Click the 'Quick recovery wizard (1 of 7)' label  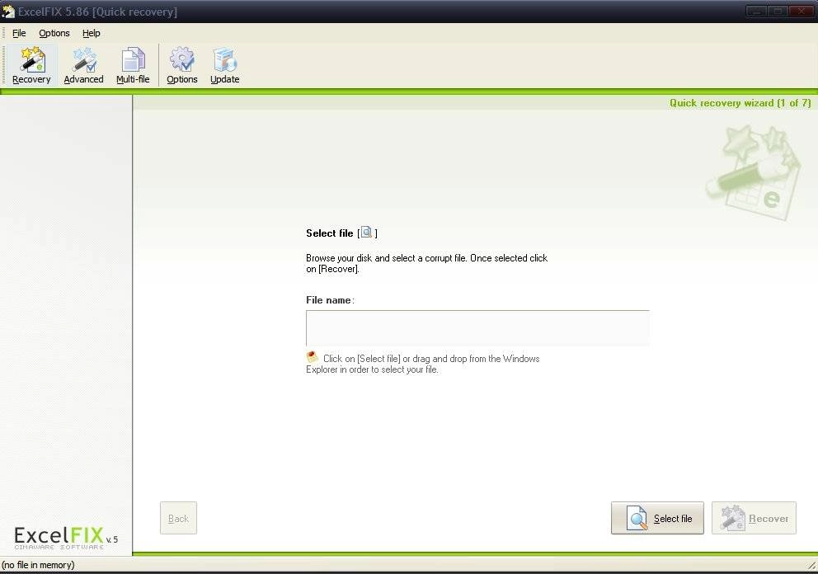(740, 103)
